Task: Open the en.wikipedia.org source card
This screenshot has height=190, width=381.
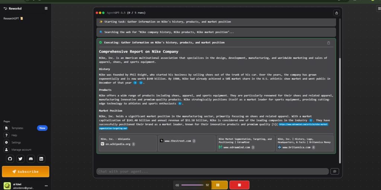Action: point(128,144)
